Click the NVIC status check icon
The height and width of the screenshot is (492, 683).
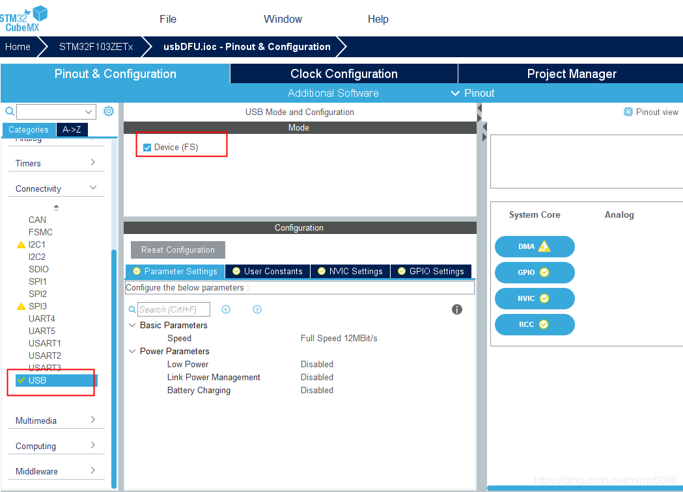pos(544,298)
